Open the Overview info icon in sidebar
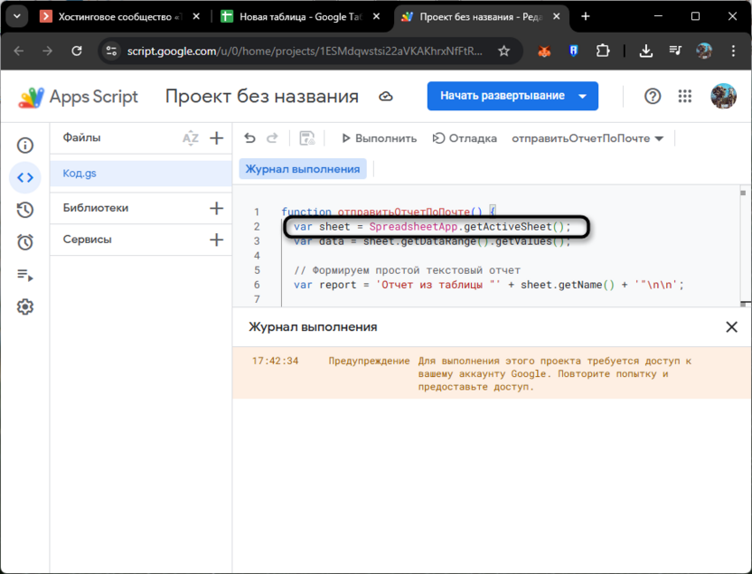This screenshot has width=752, height=574. coord(25,145)
